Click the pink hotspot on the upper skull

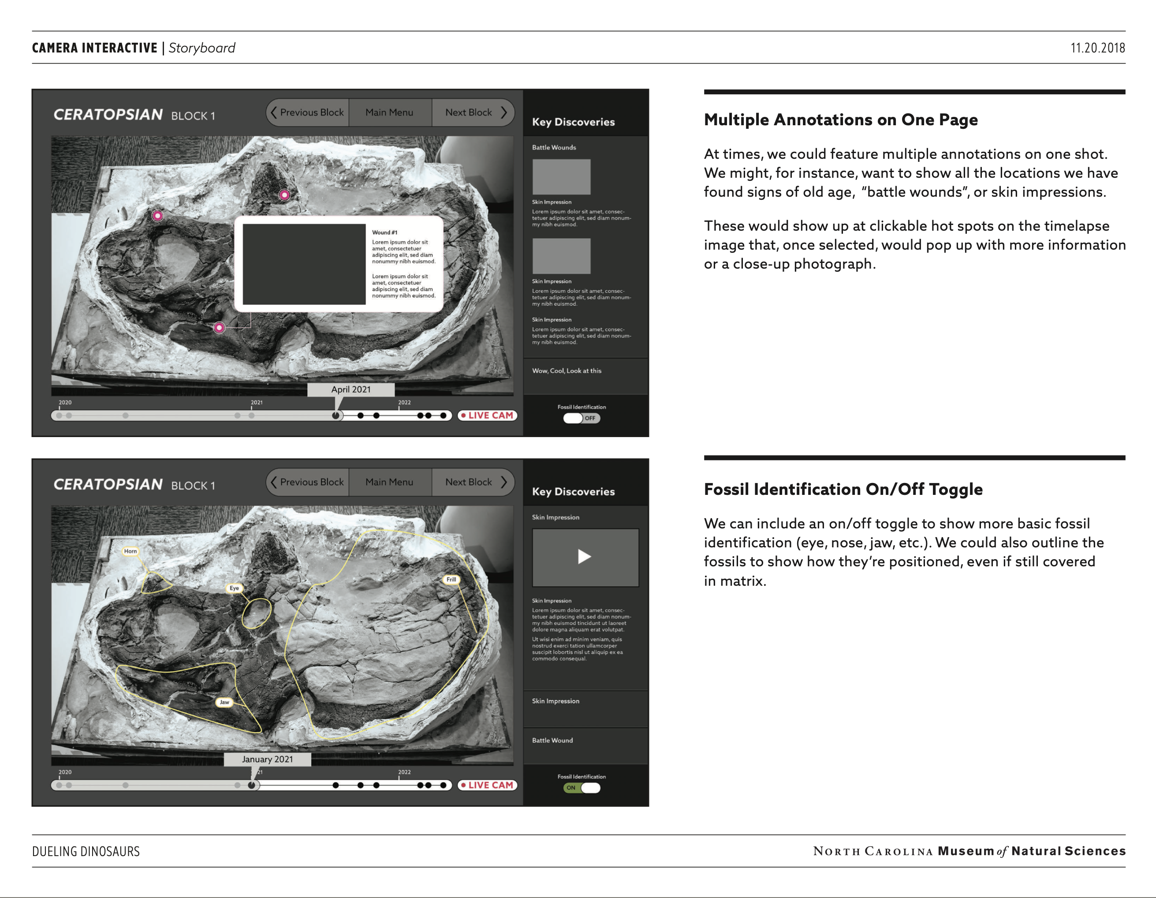pyautogui.click(x=285, y=195)
